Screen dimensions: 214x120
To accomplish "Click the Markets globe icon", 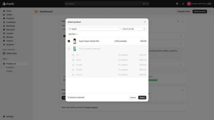I will pyautogui.click(x=4, y=37).
